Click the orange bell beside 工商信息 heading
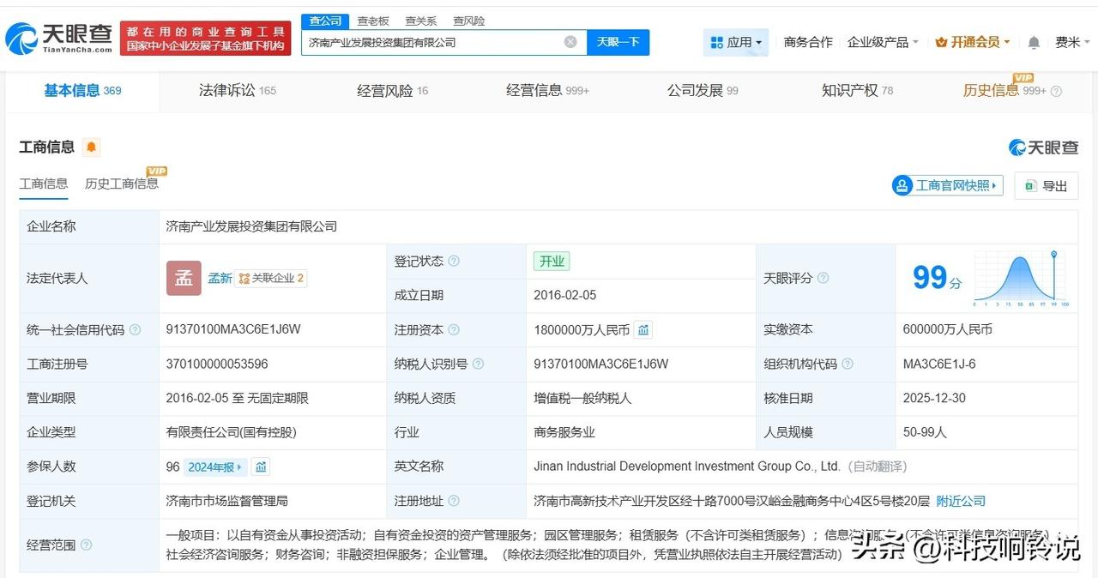This screenshot has width=1098, height=578. pos(91,147)
